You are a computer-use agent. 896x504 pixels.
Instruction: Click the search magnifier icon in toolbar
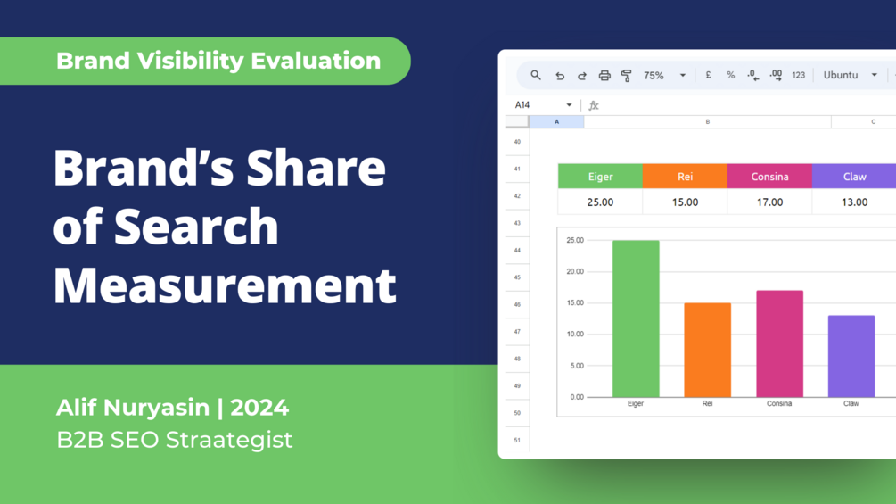[536, 75]
